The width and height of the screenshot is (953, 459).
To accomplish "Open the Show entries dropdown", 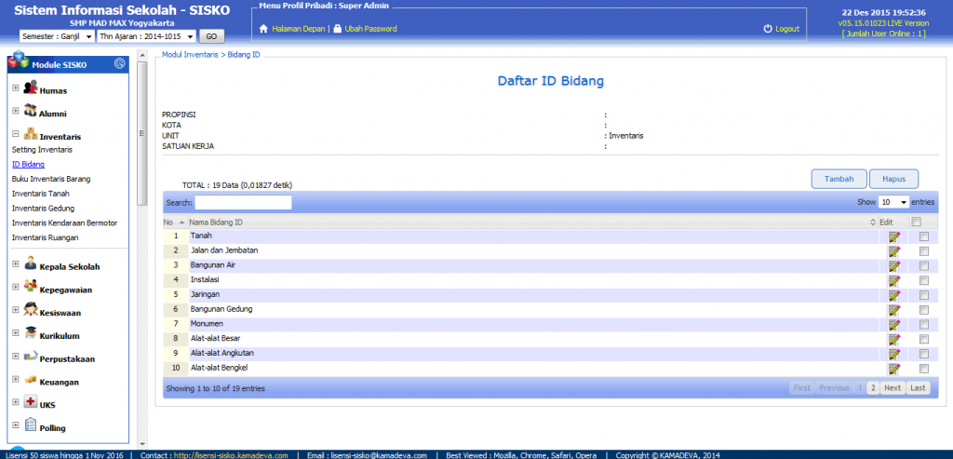I will [x=893, y=202].
